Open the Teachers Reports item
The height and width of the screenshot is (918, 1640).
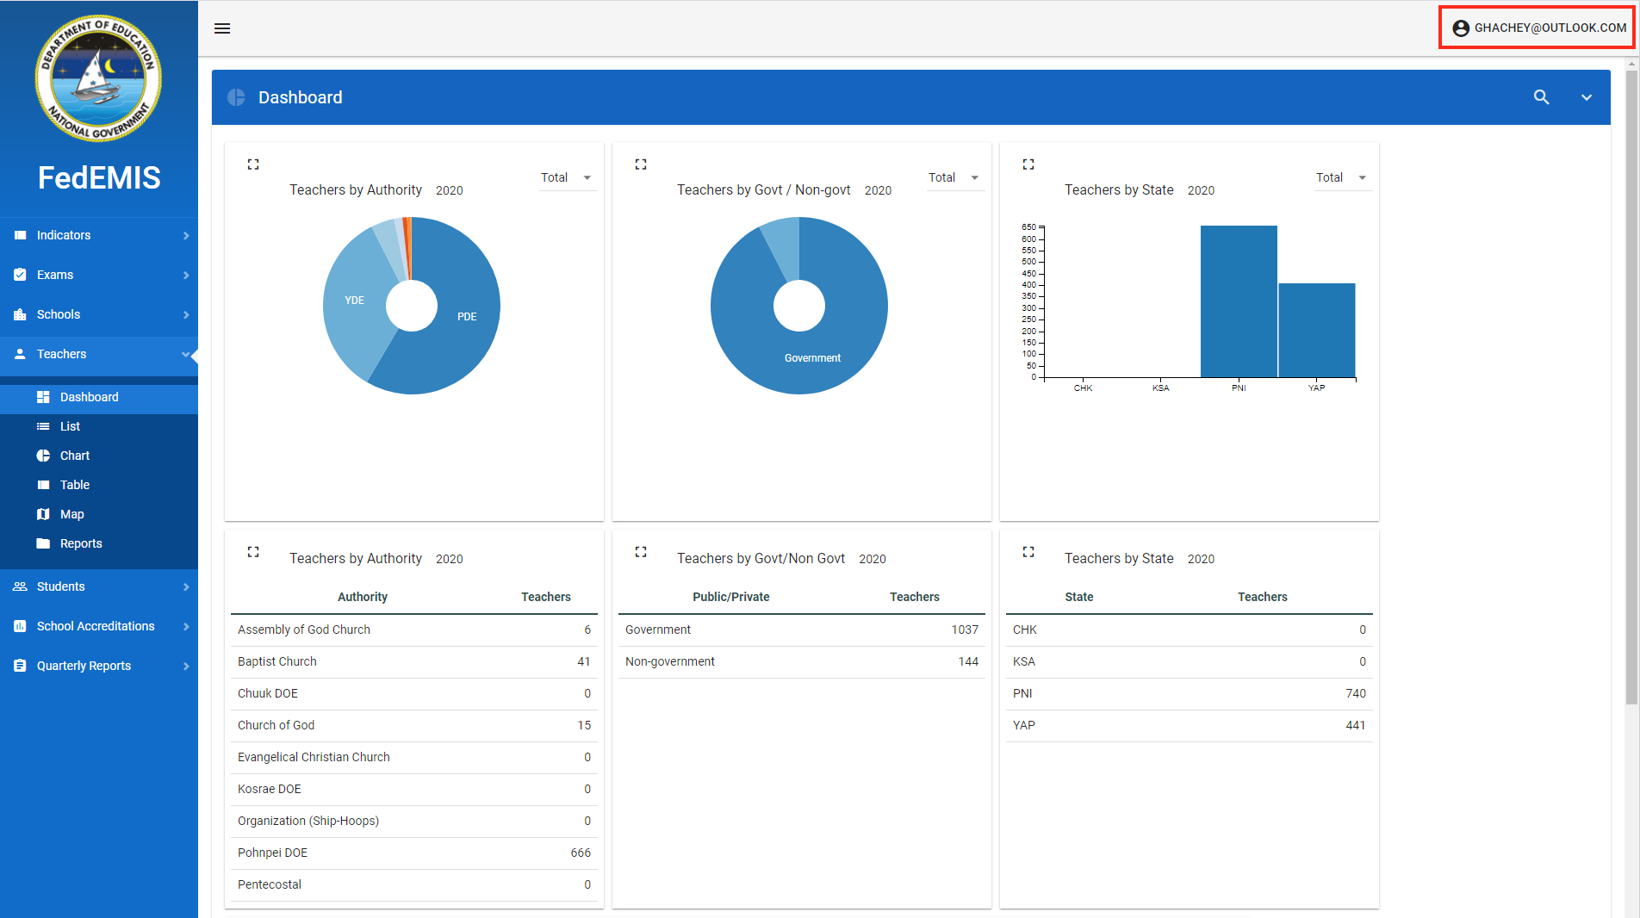(81, 543)
